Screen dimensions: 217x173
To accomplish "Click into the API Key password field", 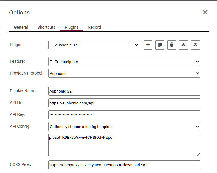I will click(124, 115).
